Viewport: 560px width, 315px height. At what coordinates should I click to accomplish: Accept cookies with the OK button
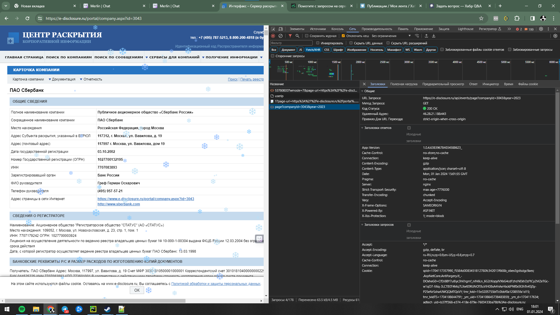pyautogui.click(x=137, y=290)
